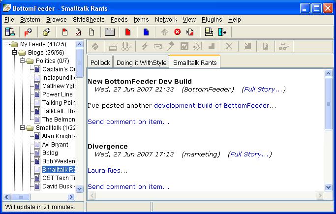Open the Items menu
The image size is (336, 214).
click(x=141, y=20)
